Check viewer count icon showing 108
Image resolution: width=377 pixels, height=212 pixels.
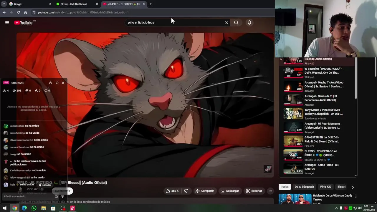(x=14, y=91)
